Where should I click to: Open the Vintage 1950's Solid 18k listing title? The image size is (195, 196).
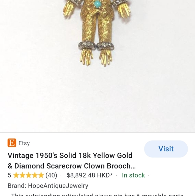click(72, 161)
